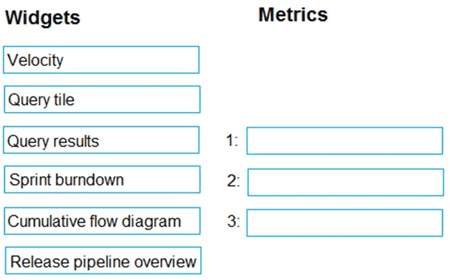
Task: Click the number 2 label
Action: pos(233,181)
